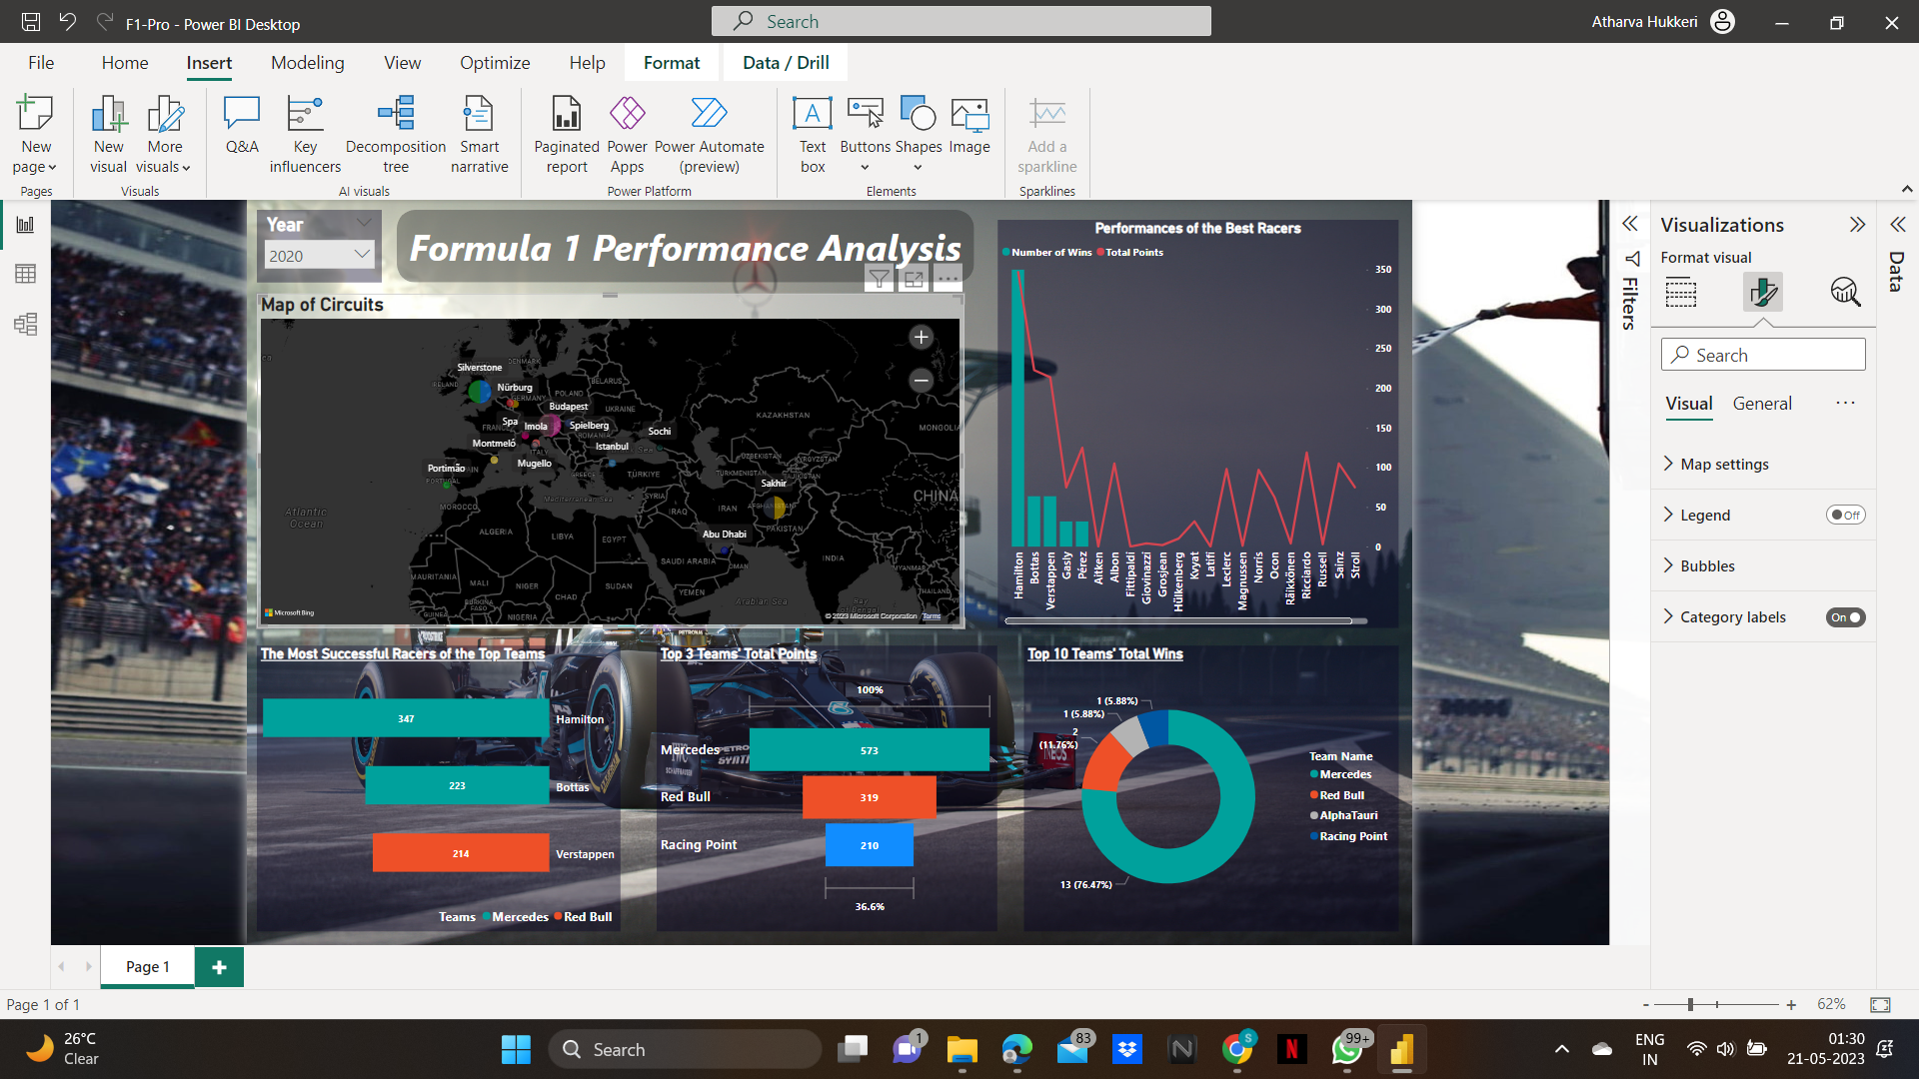Zoom in on the map with the plus button
Screen dimensions: 1919x1079
click(921, 338)
